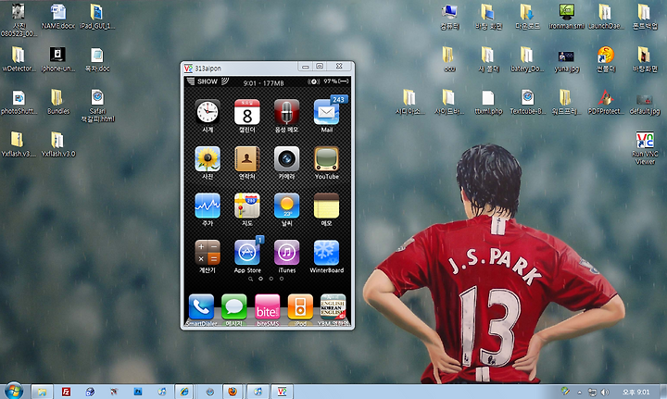Open the volume control in the tray
The width and height of the screenshot is (667, 399).
point(604,392)
